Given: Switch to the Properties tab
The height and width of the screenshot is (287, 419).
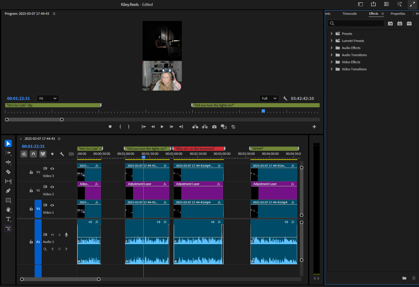Looking at the screenshot, I should point(398,14).
